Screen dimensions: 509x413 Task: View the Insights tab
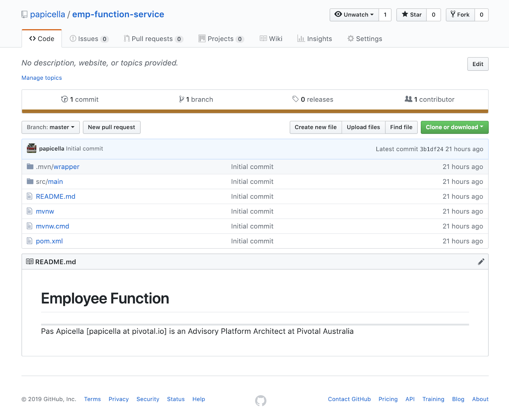(x=315, y=39)
